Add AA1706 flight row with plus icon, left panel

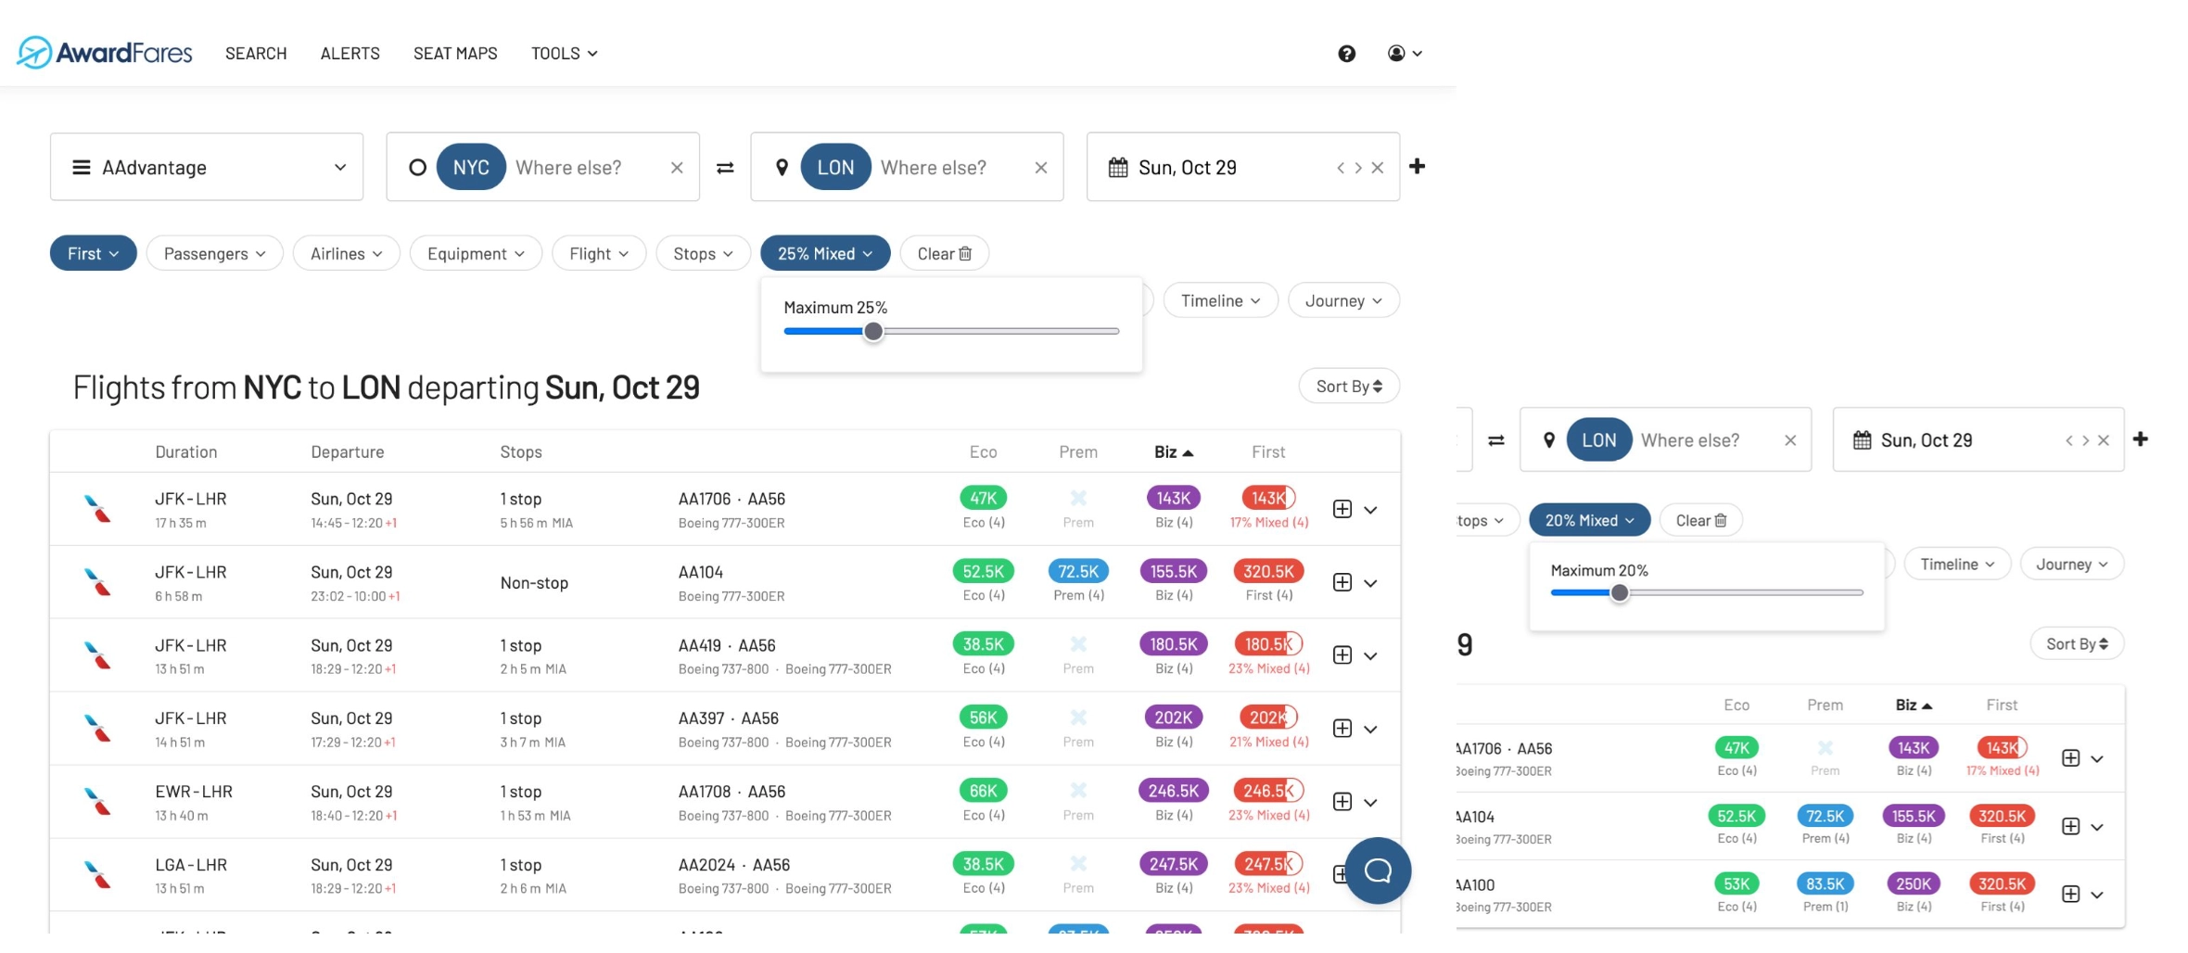pyautogui.click(x=1342, y=509)
